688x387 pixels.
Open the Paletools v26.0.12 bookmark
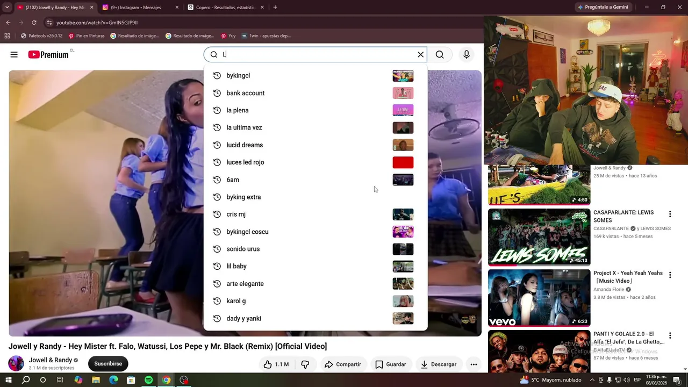tap(41, 36)
